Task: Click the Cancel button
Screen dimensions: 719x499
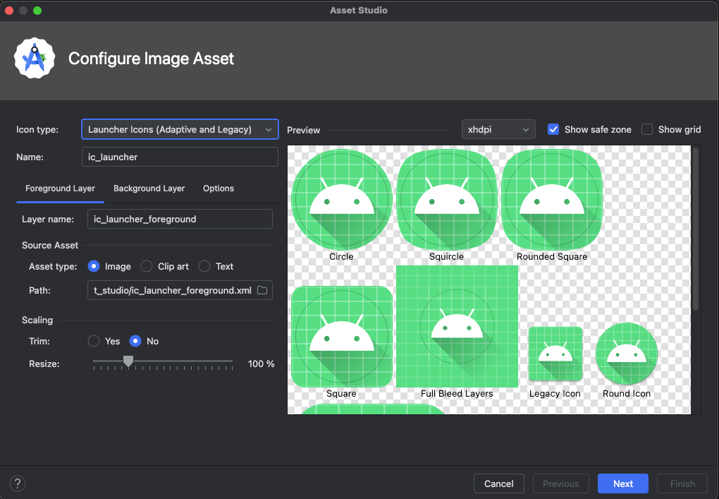Action: click(499, 484)
